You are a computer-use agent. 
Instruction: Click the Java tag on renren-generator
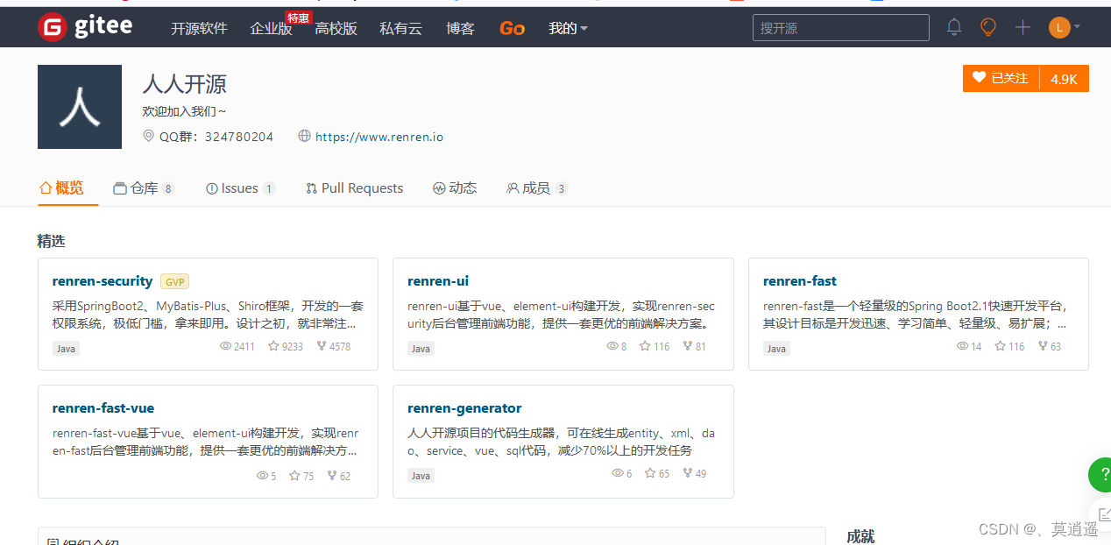point(421,476)
